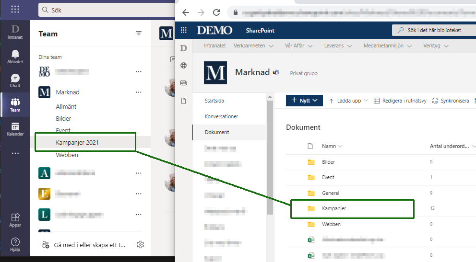Open the Dokument tab in site navigation
476x262 pixels.
(x=217, y=132)
